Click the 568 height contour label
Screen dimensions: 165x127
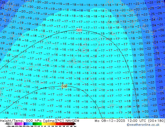pyautogui.click(x=64, y=86)
